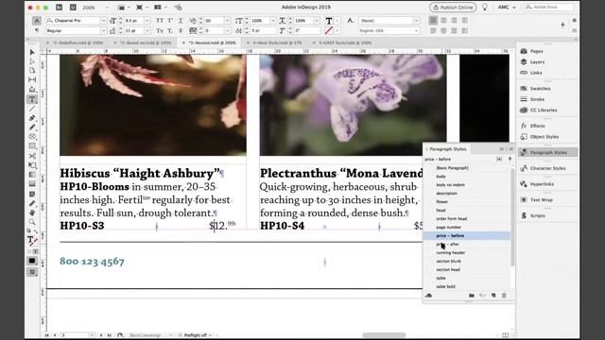Select the Eyedropper tool
Viewport: 605px width, 340px height.
pos(32,203)
